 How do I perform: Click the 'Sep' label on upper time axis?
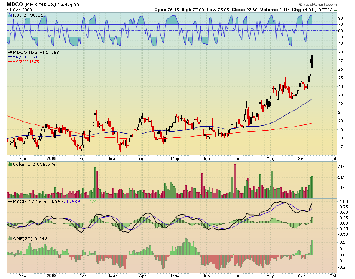point(302,159)
